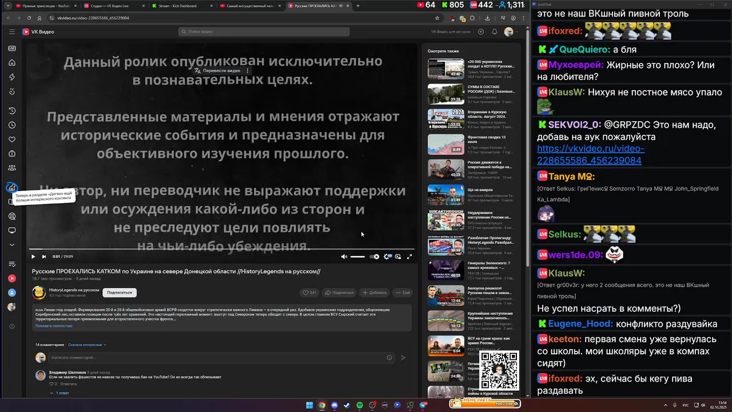Toggle the autoplay switch in player
Image resolution: width=732 pixels, height=412 pixels.
(x=375, y=256)
